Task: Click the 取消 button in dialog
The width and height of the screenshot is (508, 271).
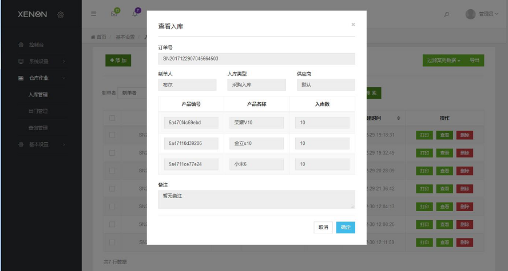Action: tap(323, 227)
